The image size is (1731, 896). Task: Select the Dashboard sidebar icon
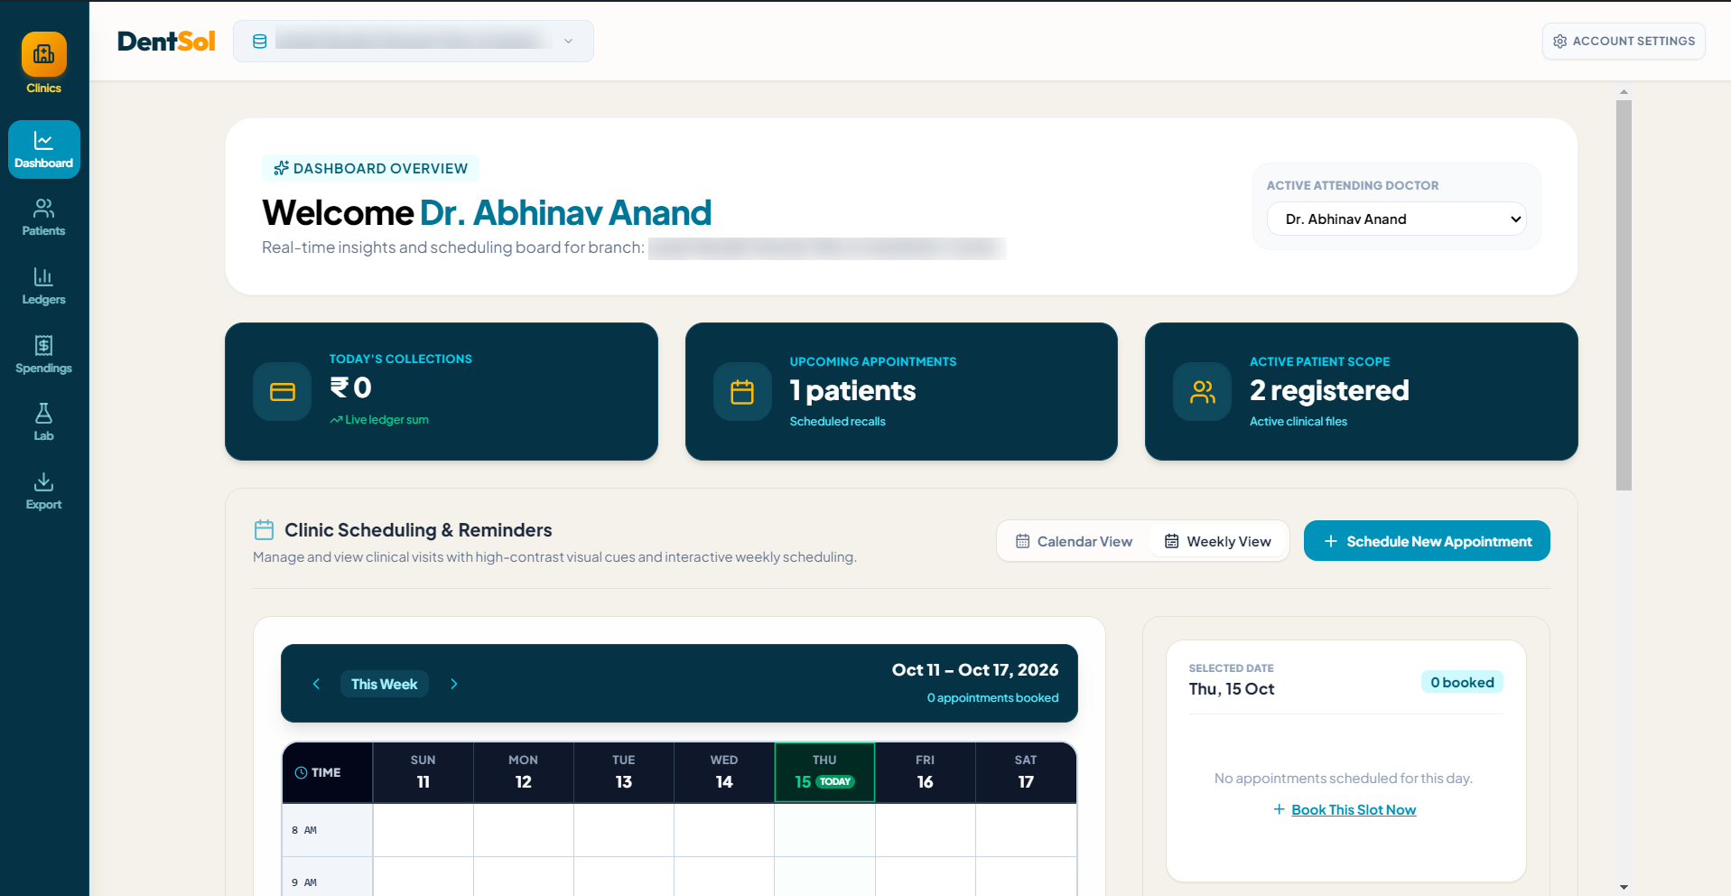43,149
